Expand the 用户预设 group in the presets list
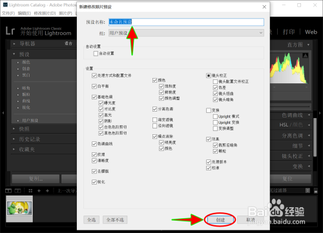The height and width of the screenshot is (233, 323). pos(18,121)
